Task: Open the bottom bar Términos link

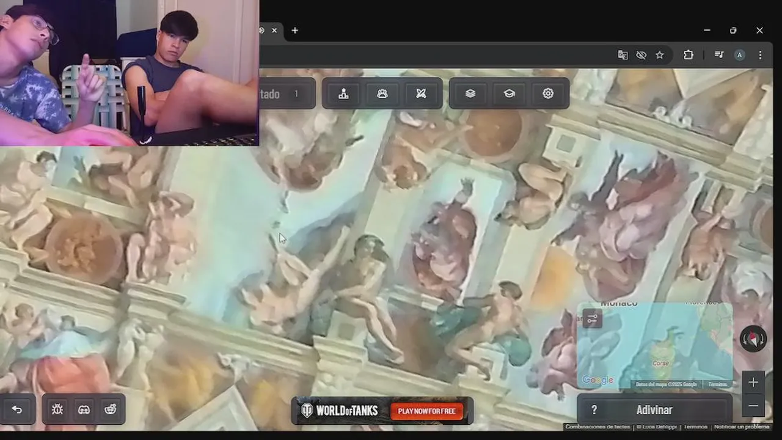Action: click(695, 427)
